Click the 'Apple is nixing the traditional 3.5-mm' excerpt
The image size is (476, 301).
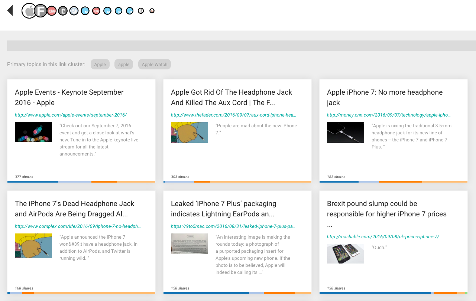(x=412, y=136)
